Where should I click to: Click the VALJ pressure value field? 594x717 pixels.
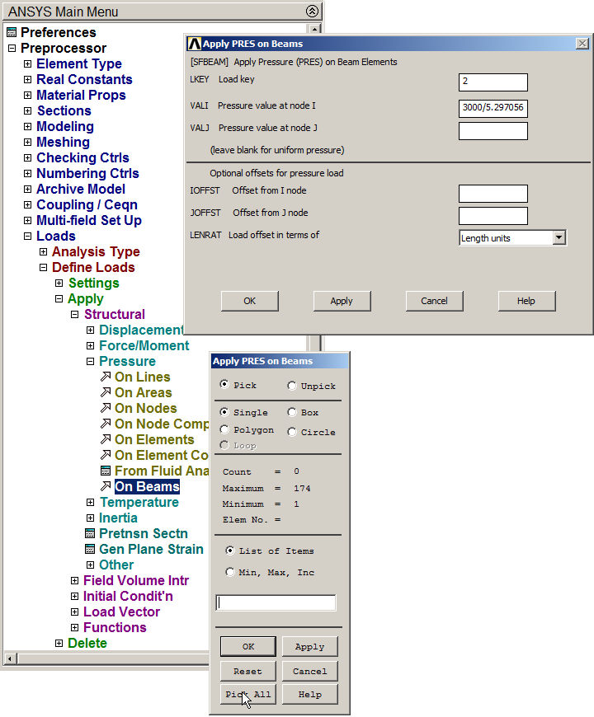[x=493, y=130]
